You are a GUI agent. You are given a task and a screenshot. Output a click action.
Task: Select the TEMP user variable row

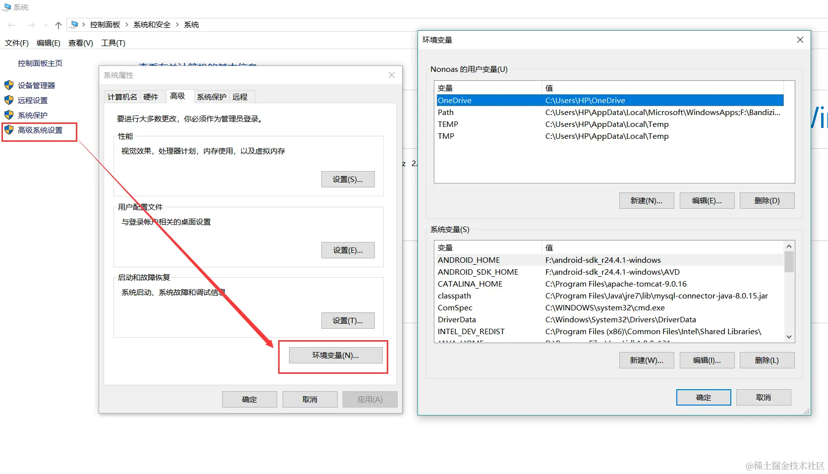609,124
